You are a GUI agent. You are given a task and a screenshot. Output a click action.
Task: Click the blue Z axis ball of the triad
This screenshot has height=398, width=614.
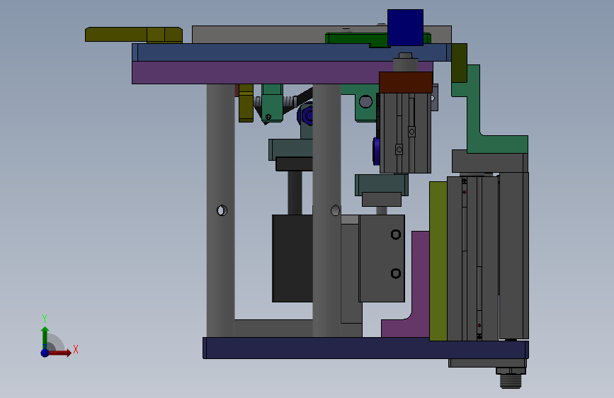pyautogui.click(x=45, y=353)
